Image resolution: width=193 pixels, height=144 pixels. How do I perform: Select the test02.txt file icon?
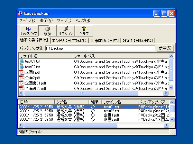22,67
